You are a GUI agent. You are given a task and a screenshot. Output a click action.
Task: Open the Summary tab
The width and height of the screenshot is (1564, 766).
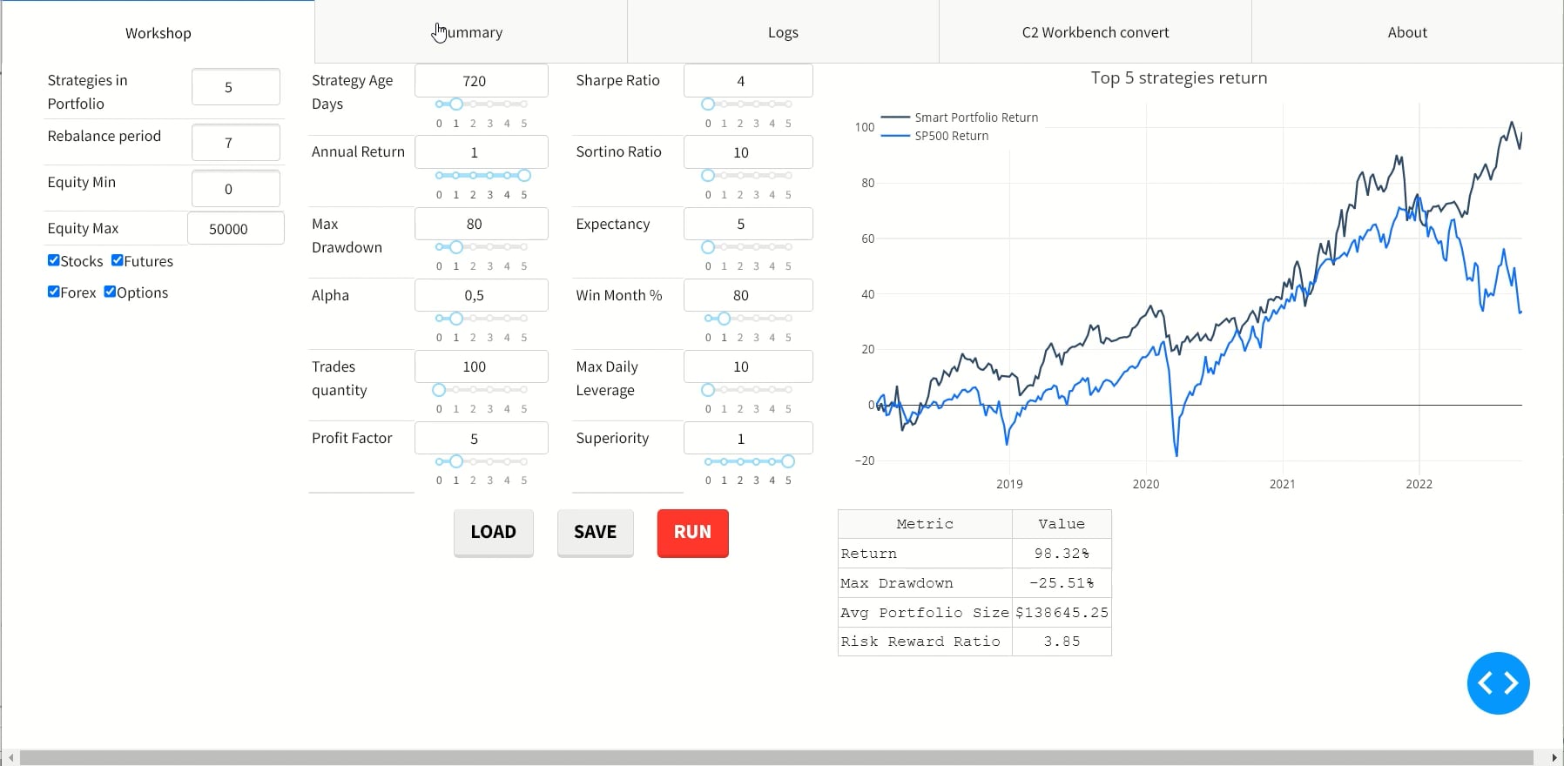pyautogui.click(x=470, y=32)
